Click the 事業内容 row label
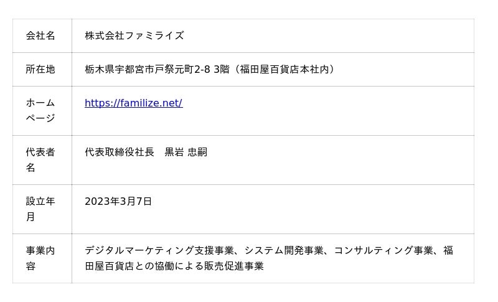The image size is (498, 302). (x=40, y=258)
